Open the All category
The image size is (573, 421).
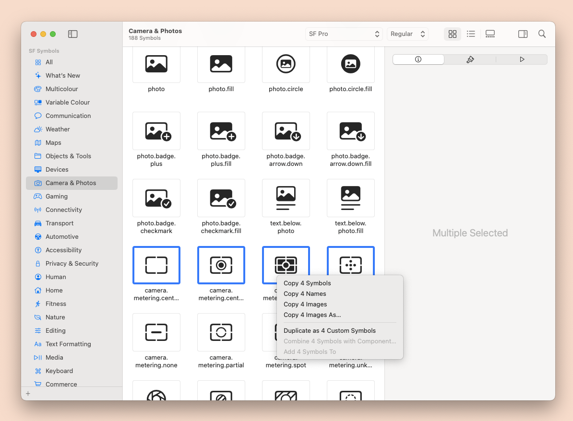(72, 62)
